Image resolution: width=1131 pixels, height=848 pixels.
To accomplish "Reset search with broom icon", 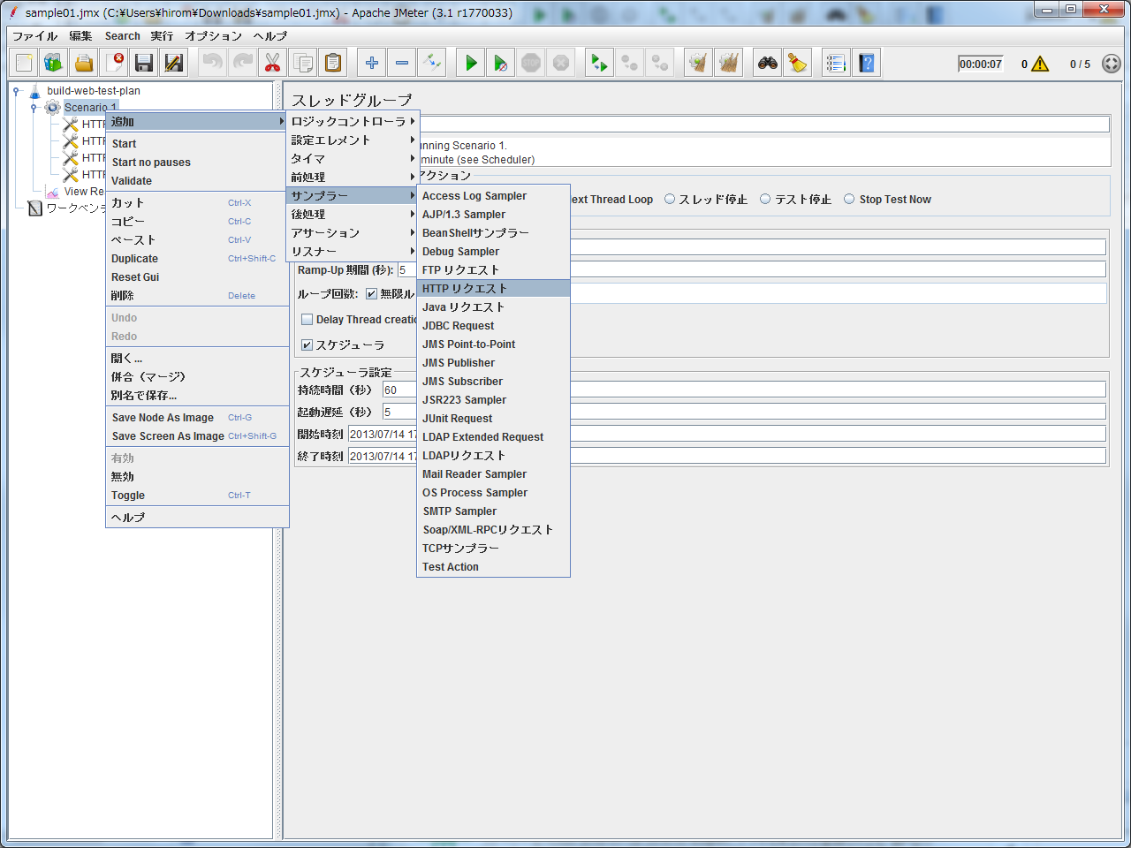I will pyautogui.click(x=798, y=63).
